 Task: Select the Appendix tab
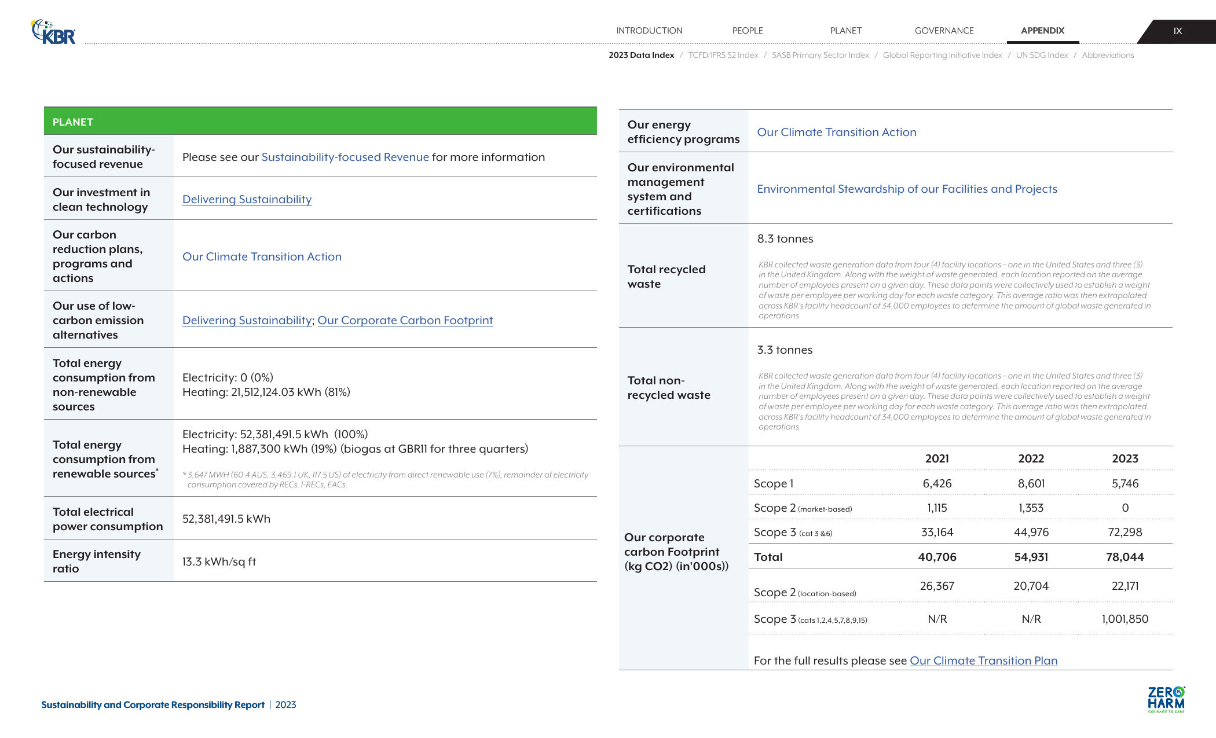[1042, 31]
